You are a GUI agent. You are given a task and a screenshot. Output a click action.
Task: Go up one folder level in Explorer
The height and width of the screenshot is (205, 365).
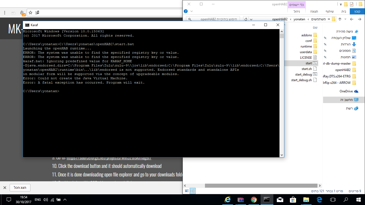(x=340, y=19)
